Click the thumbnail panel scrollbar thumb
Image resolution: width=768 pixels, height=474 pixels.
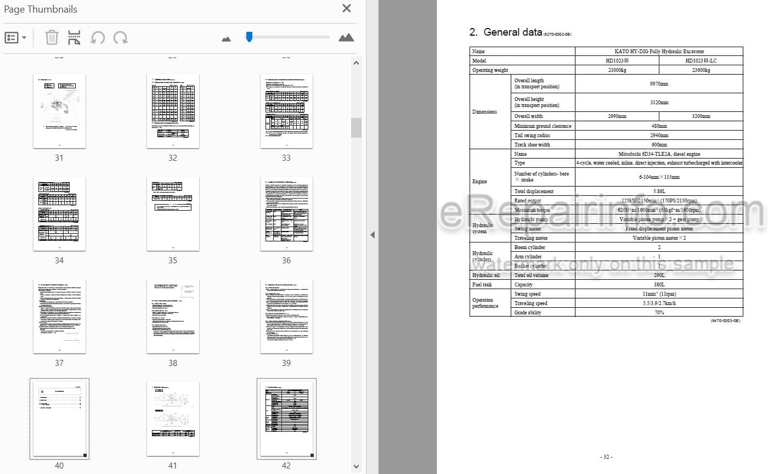[x=356, y=128]
